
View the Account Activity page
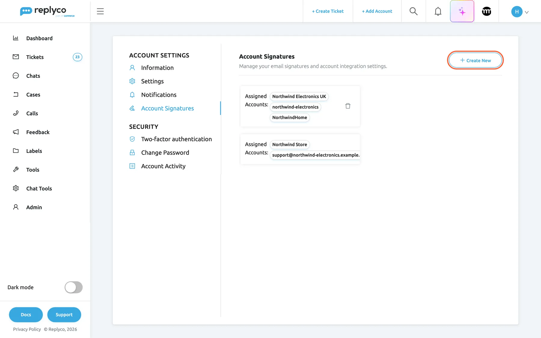coord(163,166)
